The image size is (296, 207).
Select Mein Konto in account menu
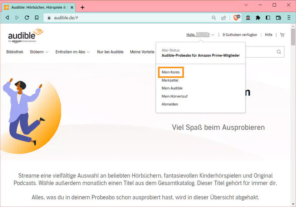point(171,72)
